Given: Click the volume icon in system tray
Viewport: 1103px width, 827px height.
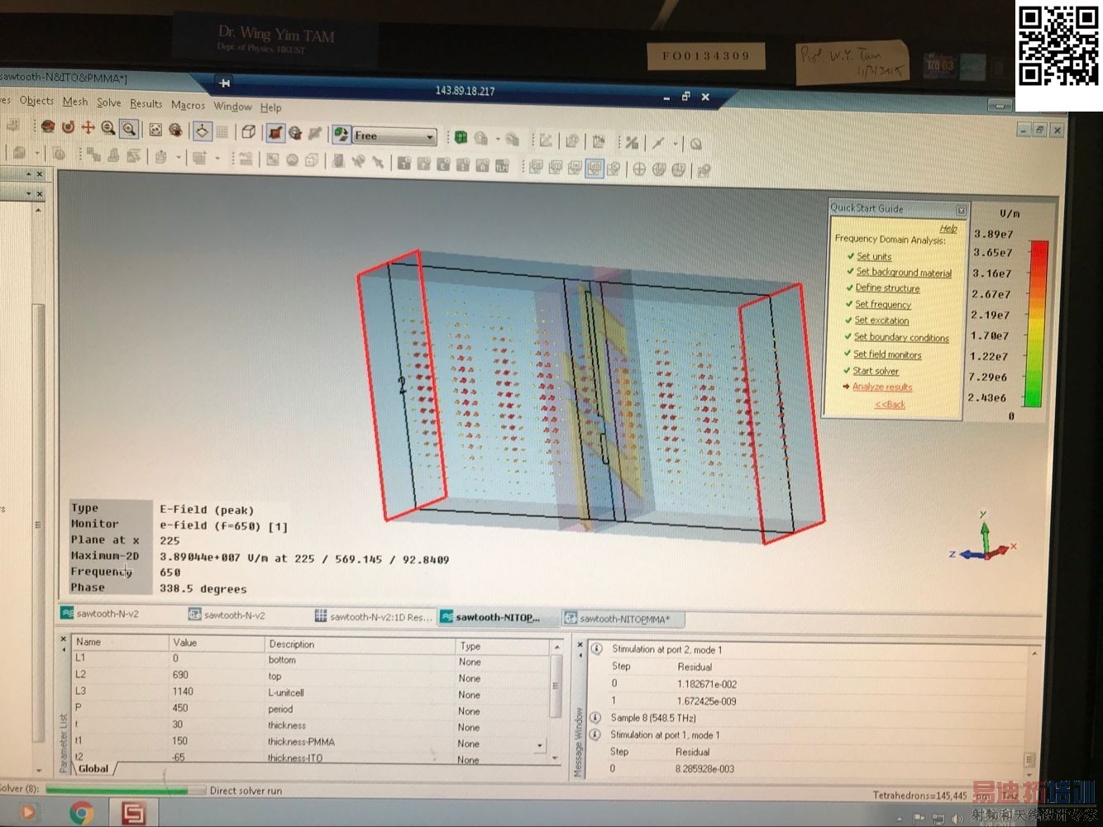Looking at the screenshot, I should (957, 819).
